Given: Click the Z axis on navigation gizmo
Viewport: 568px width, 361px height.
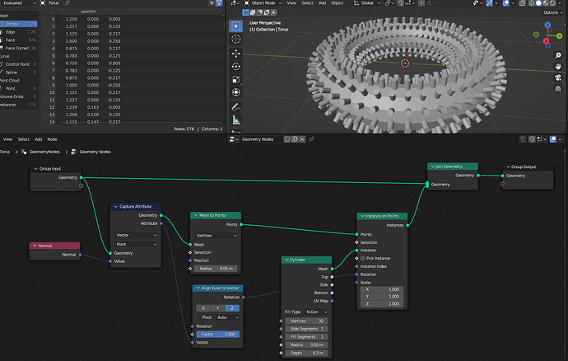Looking at the screenshot, I should (x=547, y=25).
